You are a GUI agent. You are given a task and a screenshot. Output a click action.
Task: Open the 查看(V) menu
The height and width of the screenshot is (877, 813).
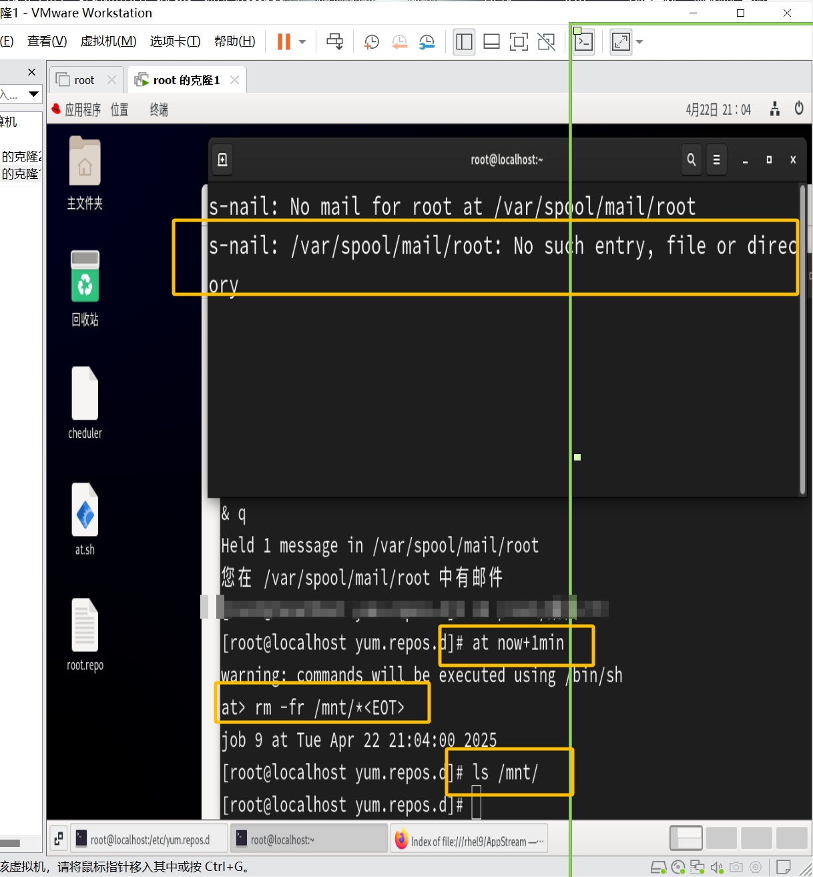click(47, 41)
